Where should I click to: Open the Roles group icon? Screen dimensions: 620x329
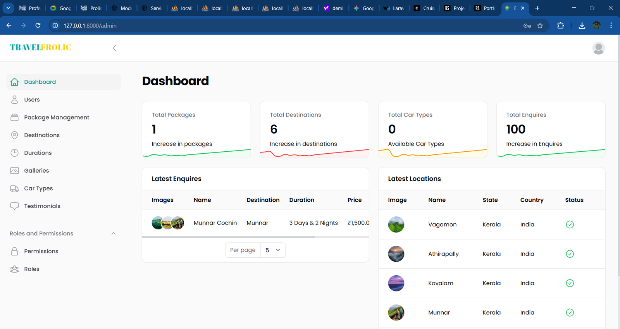click(14, 269)
